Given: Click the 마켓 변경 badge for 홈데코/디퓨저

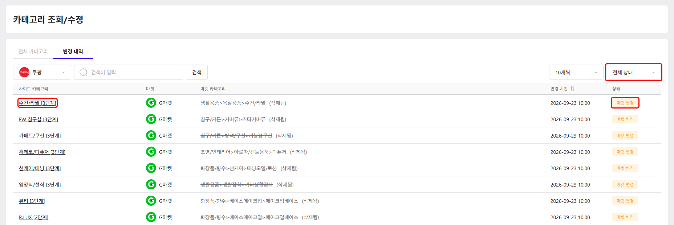Looking at the screenshot, I should click(x=625, y=152).
